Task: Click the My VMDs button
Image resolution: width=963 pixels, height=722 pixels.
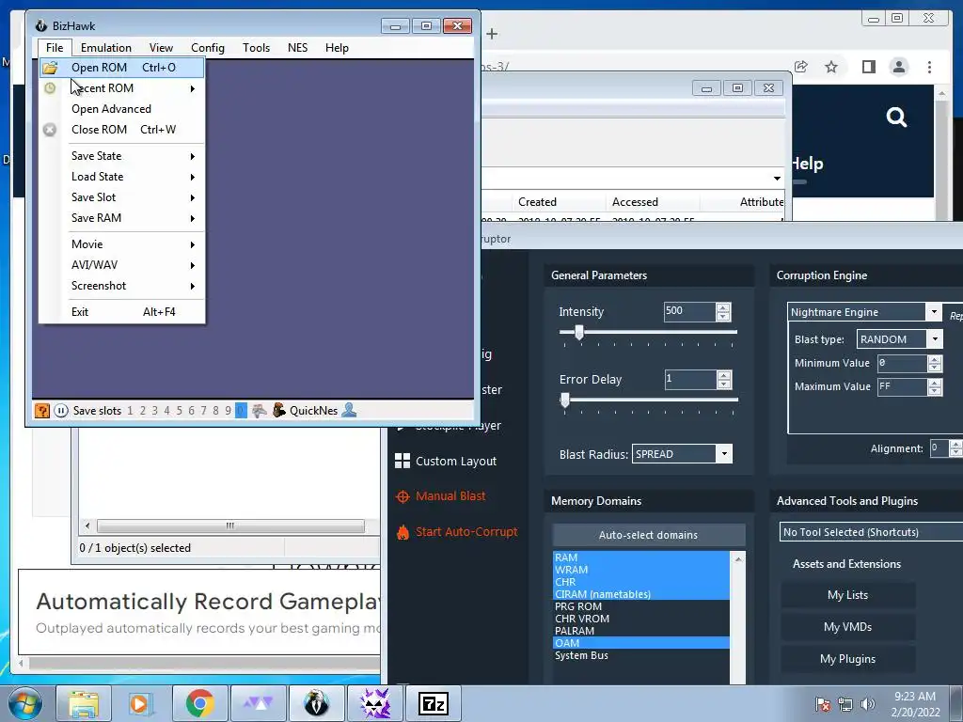Action: [x=847, y=627]
